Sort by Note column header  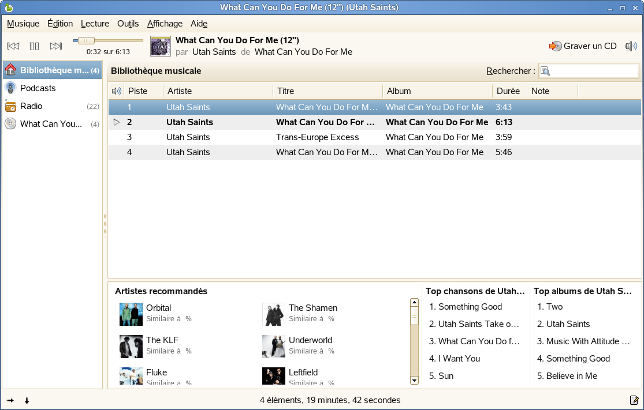click(x=552, y=91)
